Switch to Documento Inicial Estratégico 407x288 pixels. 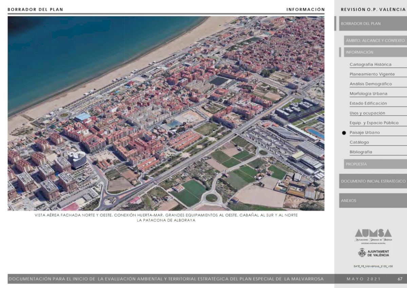[x=373, y=181]
